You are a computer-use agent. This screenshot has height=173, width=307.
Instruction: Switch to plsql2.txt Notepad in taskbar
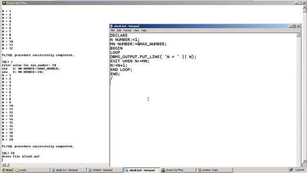(x=68, y=170)
